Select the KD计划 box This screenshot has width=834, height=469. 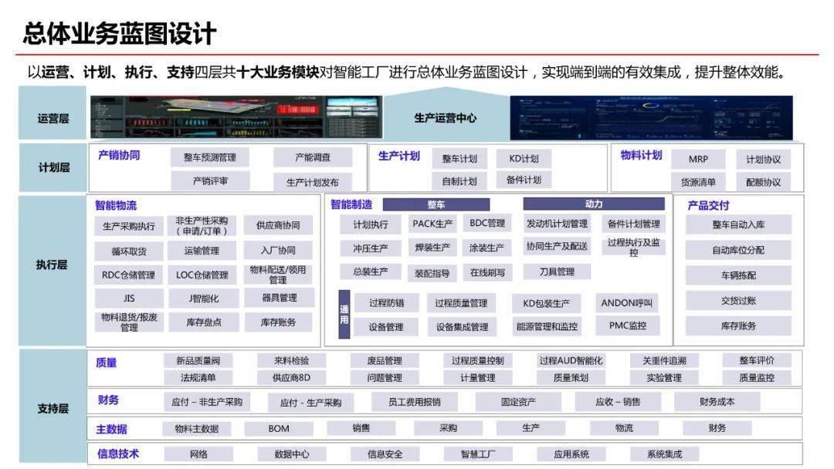click(x=524, y=158)
